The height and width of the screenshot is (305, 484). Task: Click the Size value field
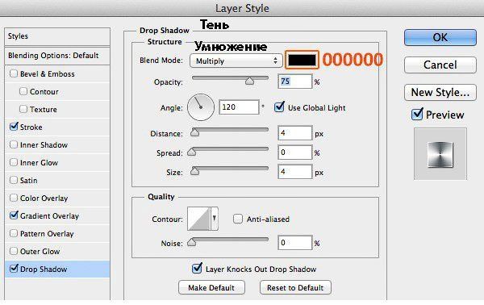(x=294, y=172)
